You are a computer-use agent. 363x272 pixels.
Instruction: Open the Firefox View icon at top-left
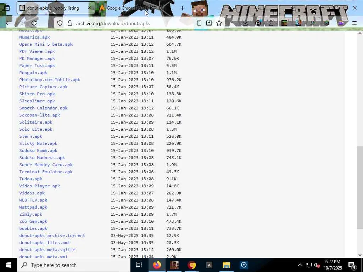[7, 8]
